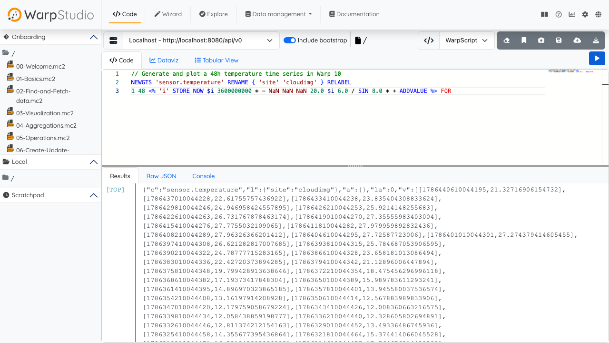Open 00-Welcome.mc2 file
This screenshot has height=343, width=609.
pyautogui.click(x=40, y=67)
